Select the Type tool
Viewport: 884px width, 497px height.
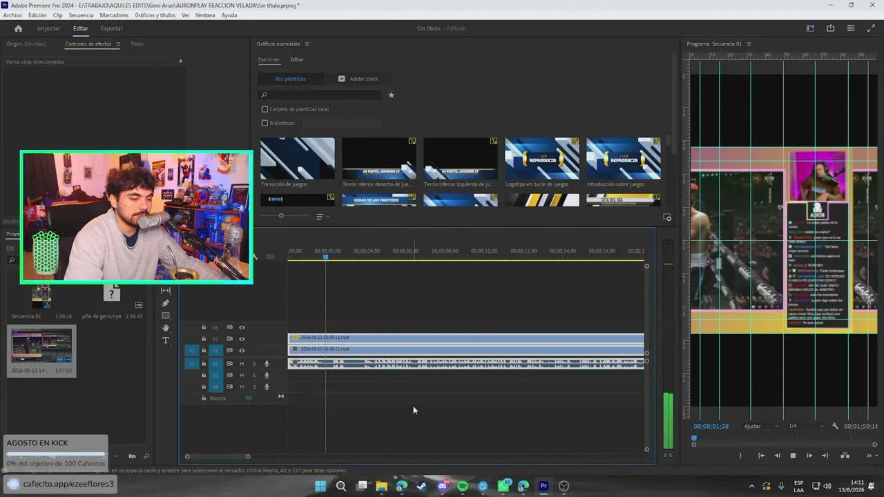pos(166,340)
